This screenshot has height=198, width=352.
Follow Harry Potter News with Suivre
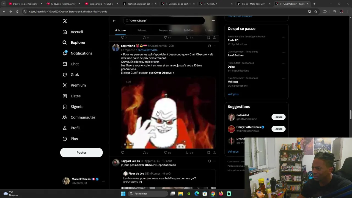[278, 129]
